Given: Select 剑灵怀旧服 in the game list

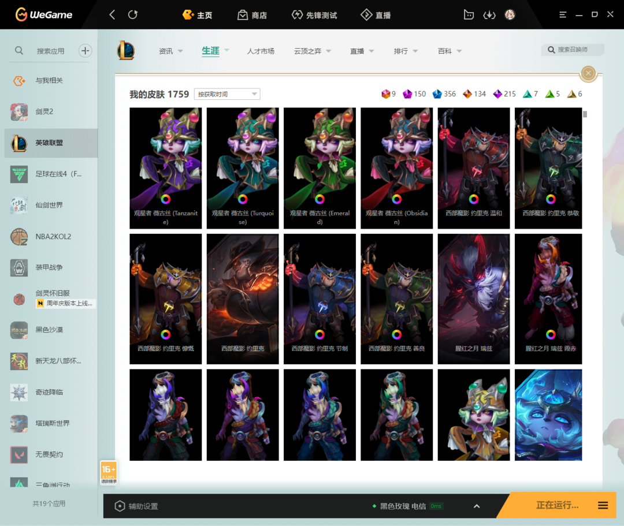Looking at the screenshot, I should pos(51,299).
